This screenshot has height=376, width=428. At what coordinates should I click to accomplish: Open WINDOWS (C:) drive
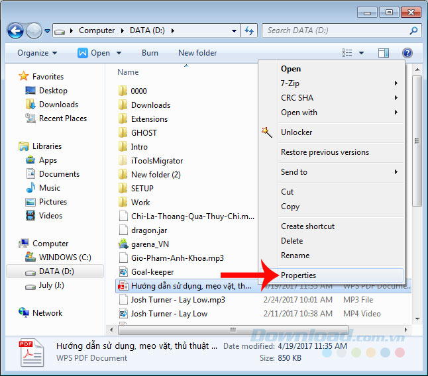tap(65, 258)
